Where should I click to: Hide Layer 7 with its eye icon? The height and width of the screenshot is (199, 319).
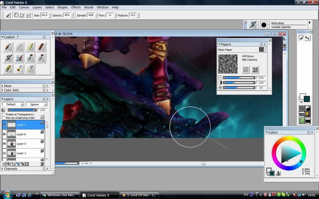(x=4, y=125)
